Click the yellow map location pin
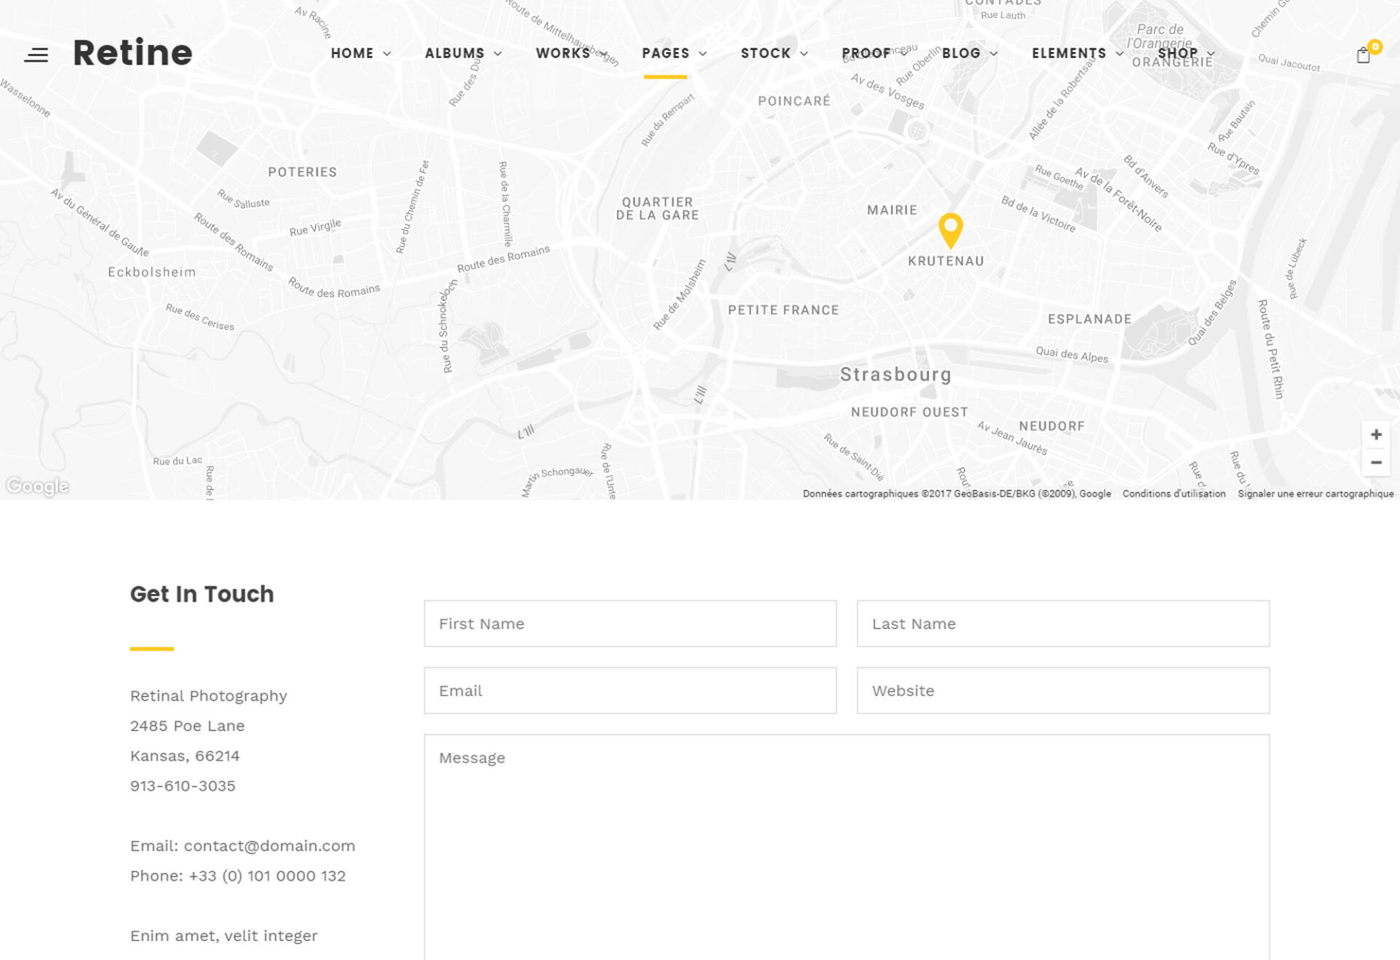The width and height of the screenshot is (1400, 960). click(x=950, y=229)
